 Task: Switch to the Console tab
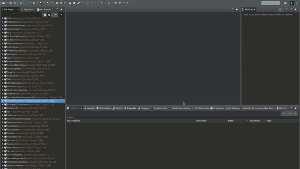pos(130,108)
